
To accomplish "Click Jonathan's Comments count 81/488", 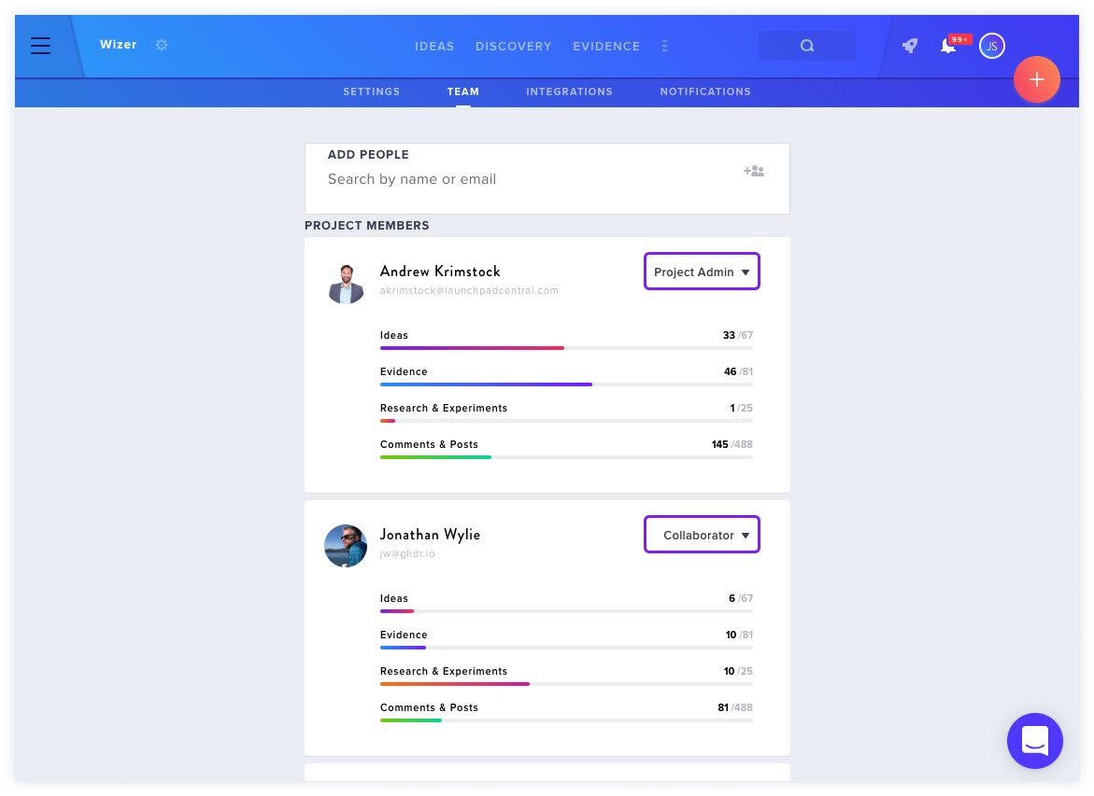I will click(x=735, y=707).
